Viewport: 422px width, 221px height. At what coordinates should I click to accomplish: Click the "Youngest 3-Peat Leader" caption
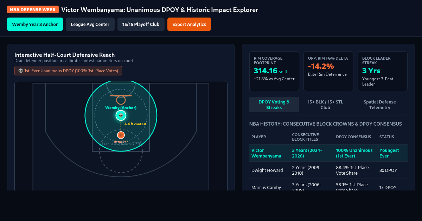[378, 81]
